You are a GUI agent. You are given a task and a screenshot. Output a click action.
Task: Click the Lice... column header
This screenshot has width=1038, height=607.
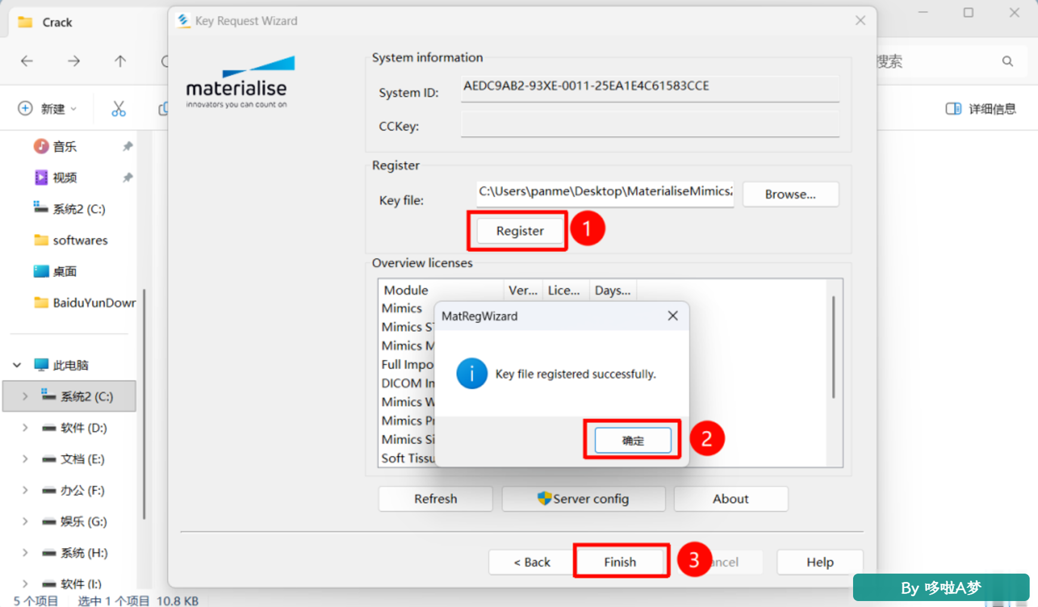pyautogui.click(x=566, y=290)
